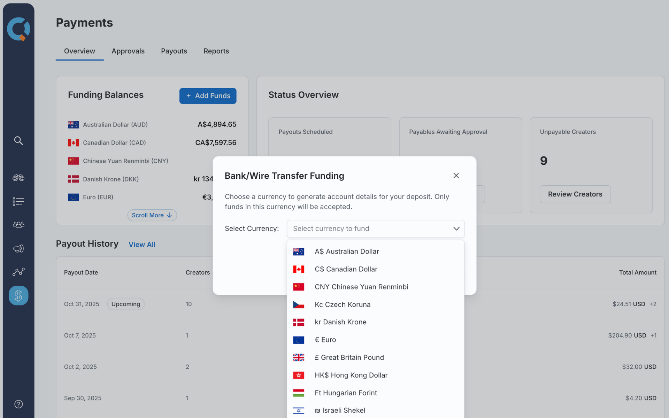The height and width of the screenshot is (418, 669).
Task: Open help via the question mark icon
Action: 18,404
